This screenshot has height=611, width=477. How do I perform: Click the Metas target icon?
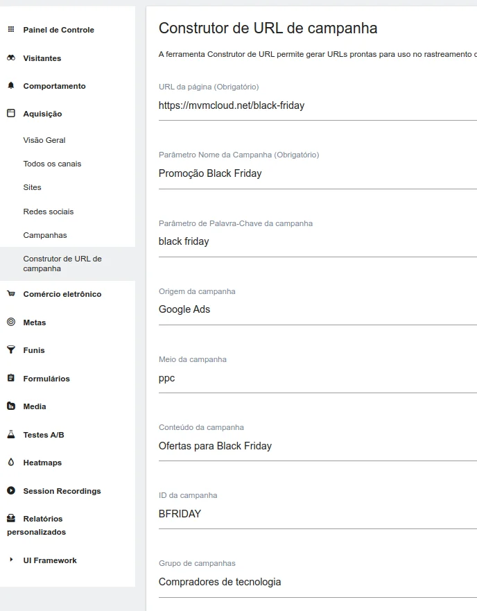[x=10, y=322]
